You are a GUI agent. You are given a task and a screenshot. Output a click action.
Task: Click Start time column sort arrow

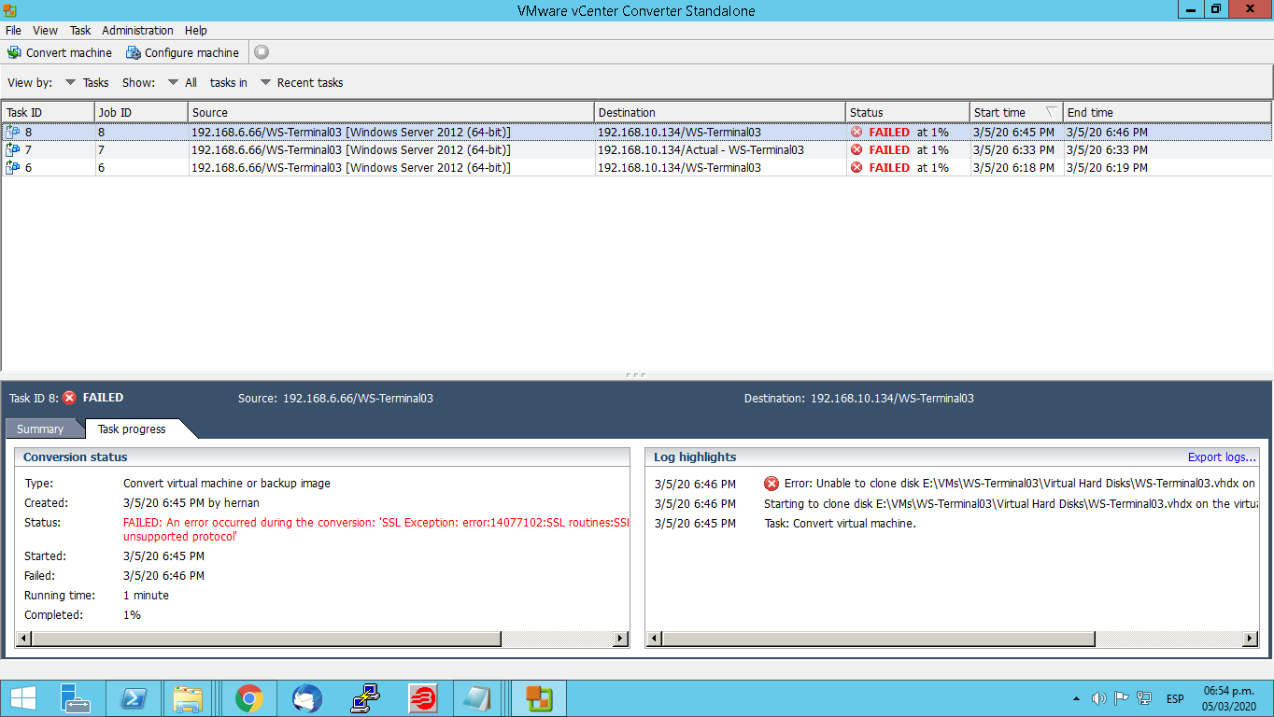(1052, 112)
